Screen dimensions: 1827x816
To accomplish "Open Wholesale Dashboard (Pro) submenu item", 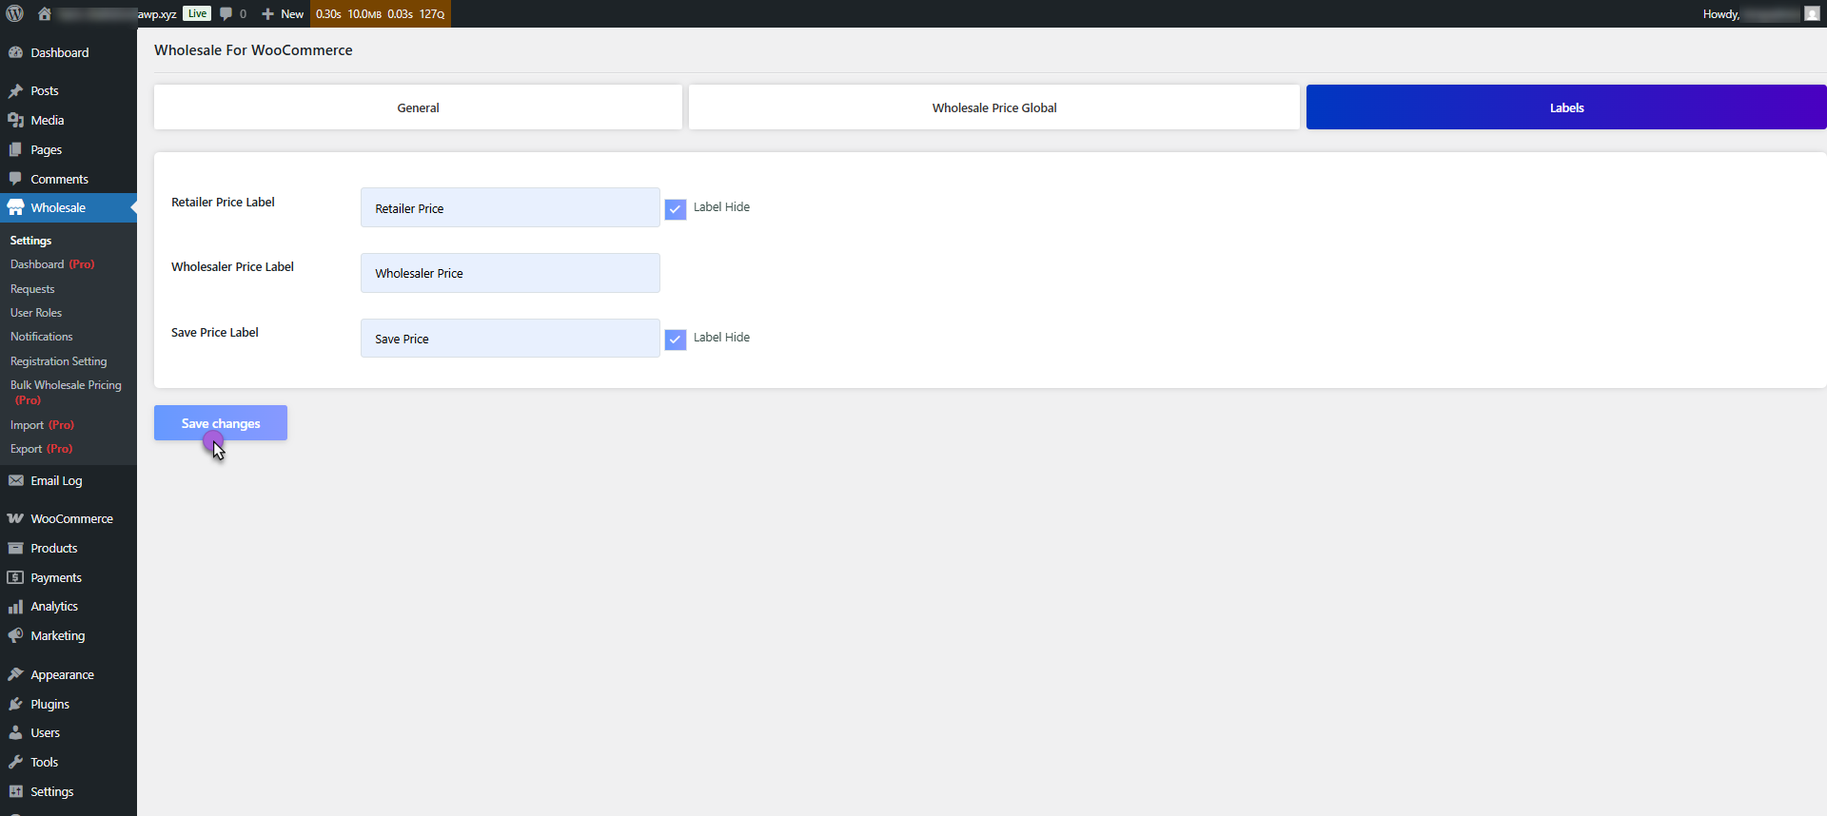I will coord(52,264).
